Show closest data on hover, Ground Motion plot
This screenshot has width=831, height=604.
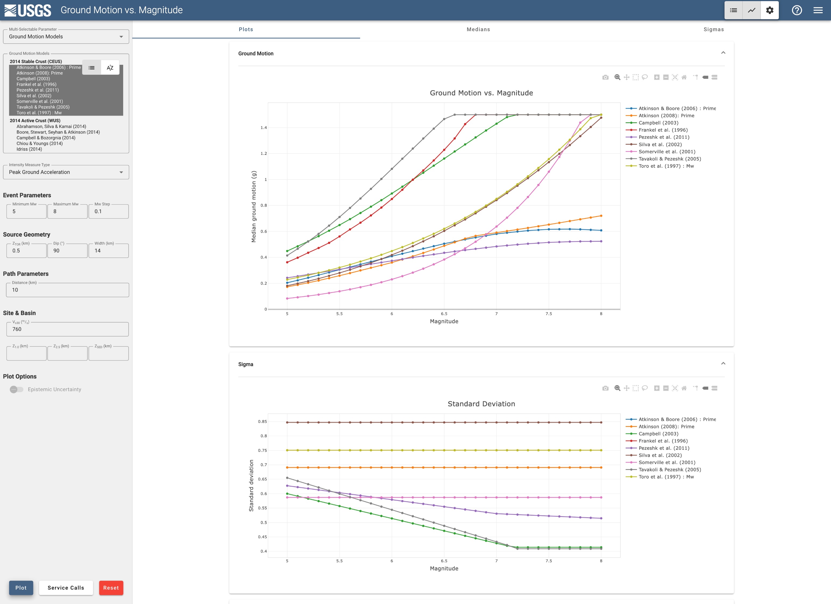click(705, 77)
